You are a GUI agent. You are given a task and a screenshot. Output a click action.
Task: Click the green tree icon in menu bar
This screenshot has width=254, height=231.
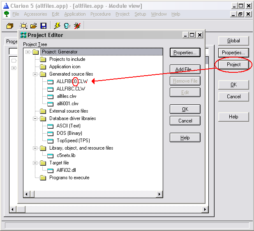click(x=7, y=14)
